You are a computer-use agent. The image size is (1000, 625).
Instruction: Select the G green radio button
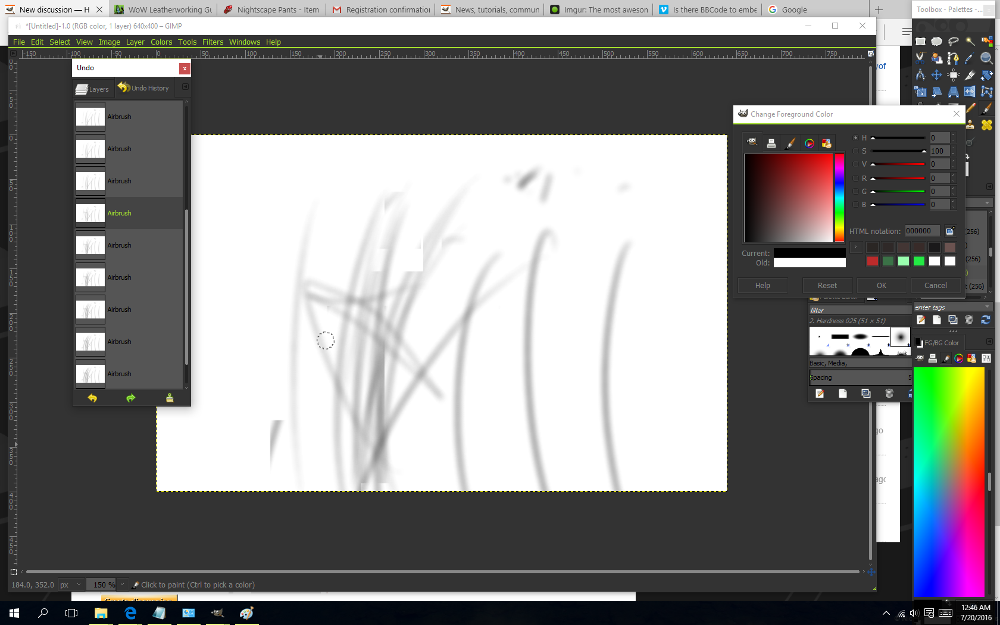[x=856, y=191]
